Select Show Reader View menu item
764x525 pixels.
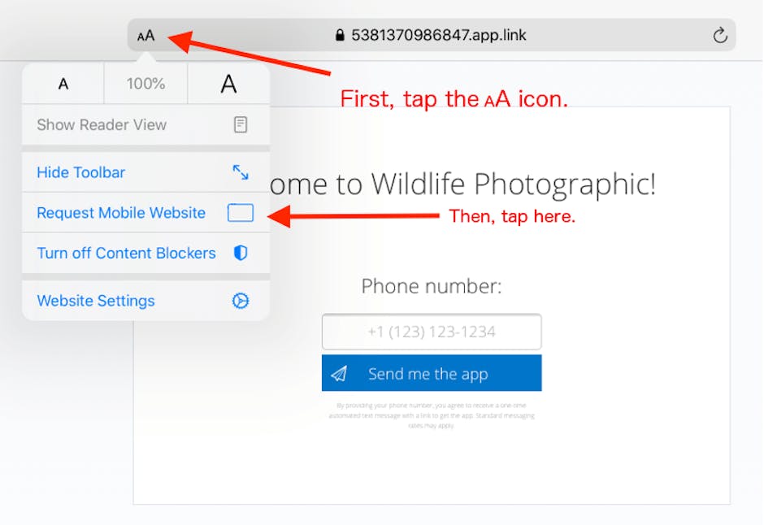point(102,125)
